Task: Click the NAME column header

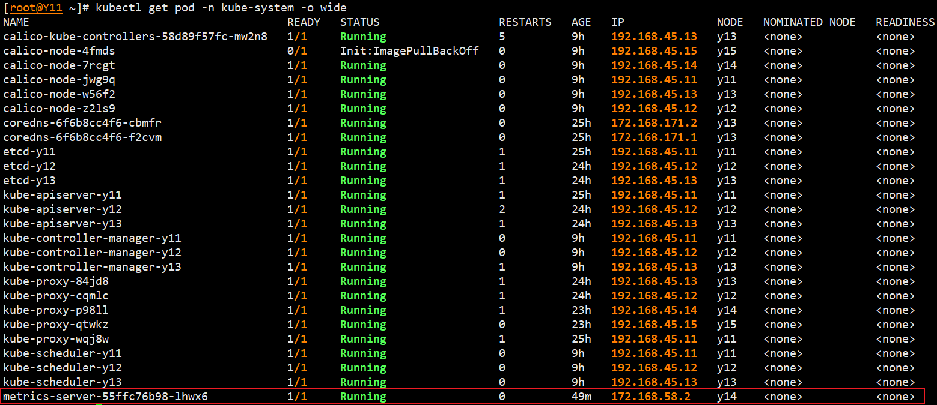Action: [16, 22]
